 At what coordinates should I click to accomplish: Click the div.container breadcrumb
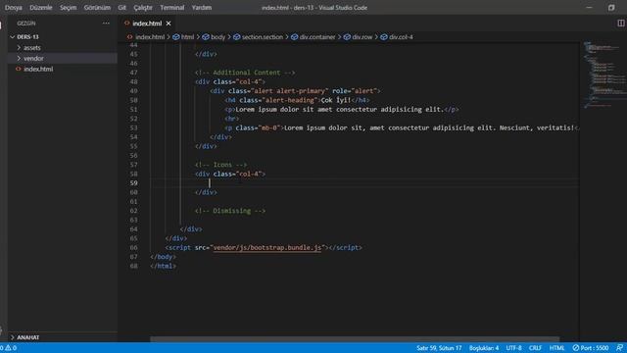click(x=317, y=37)
